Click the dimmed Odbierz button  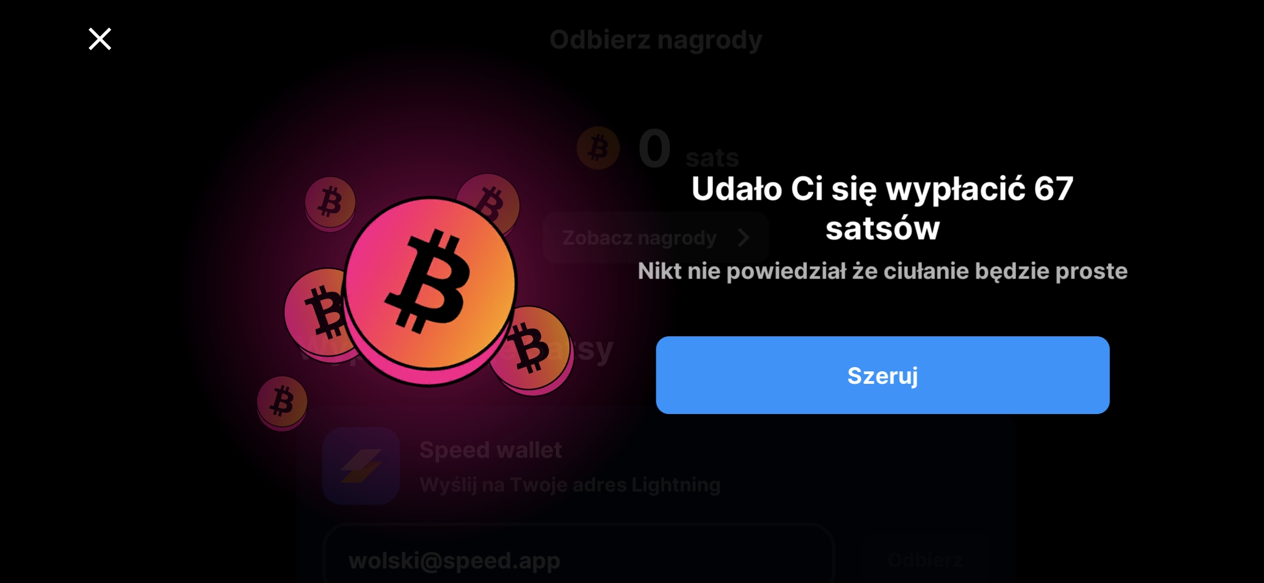(x=925, y=559)
